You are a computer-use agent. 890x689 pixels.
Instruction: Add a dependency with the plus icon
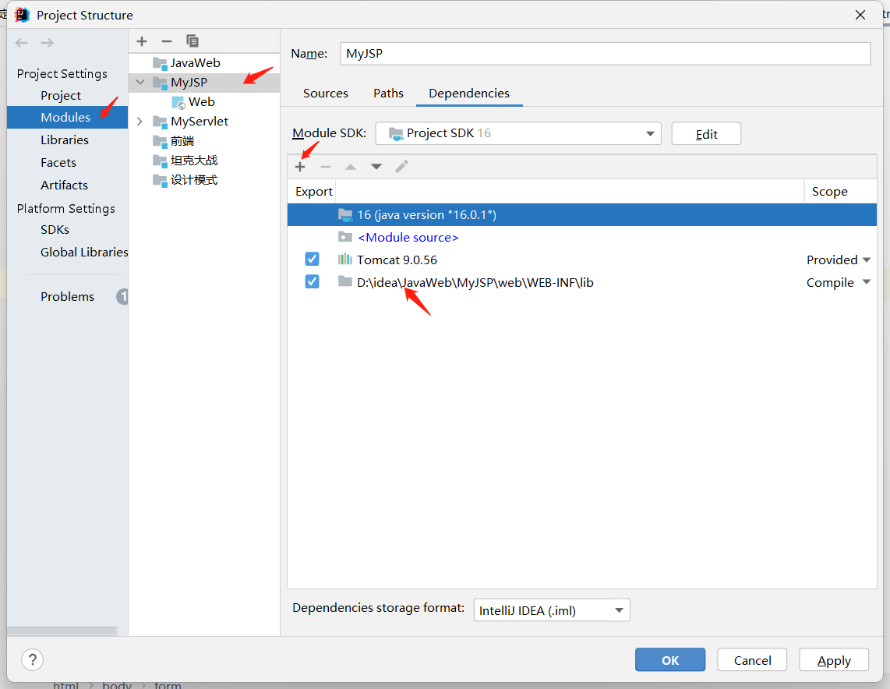tap(300, 167)
